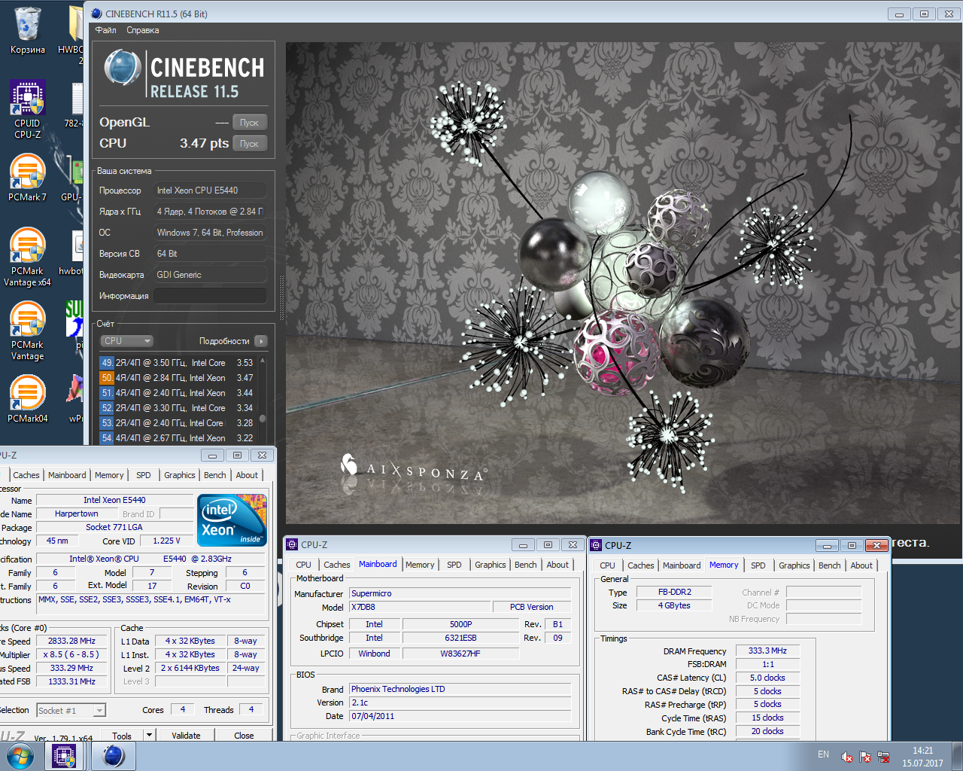Click the Windows Start orb

20,756
